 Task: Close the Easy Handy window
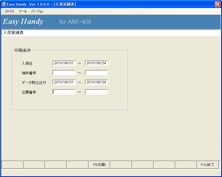click(x=218, y=4)
